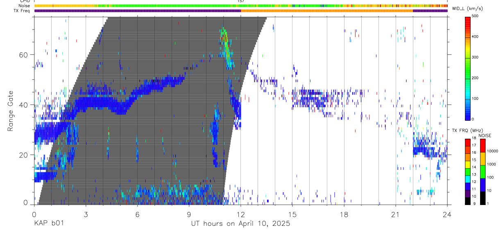Click the 12 tick on UT hours axis

pos(241,214)
